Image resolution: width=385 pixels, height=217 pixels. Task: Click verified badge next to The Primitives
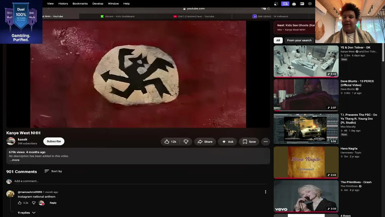[x=360, y=186]
